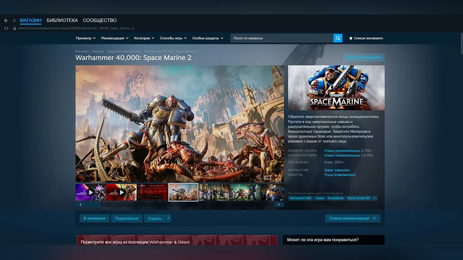
Task: Click the Экшен tag
Action: click(x=319, y=198)
